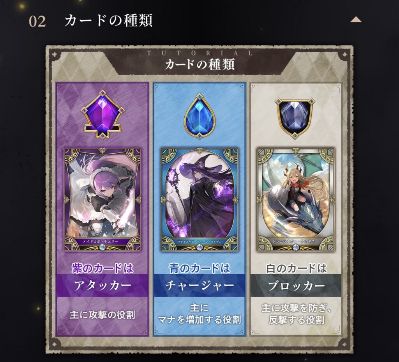Click the 02 section number
This screenshot has width=399, height=362.
click(37, 21)
